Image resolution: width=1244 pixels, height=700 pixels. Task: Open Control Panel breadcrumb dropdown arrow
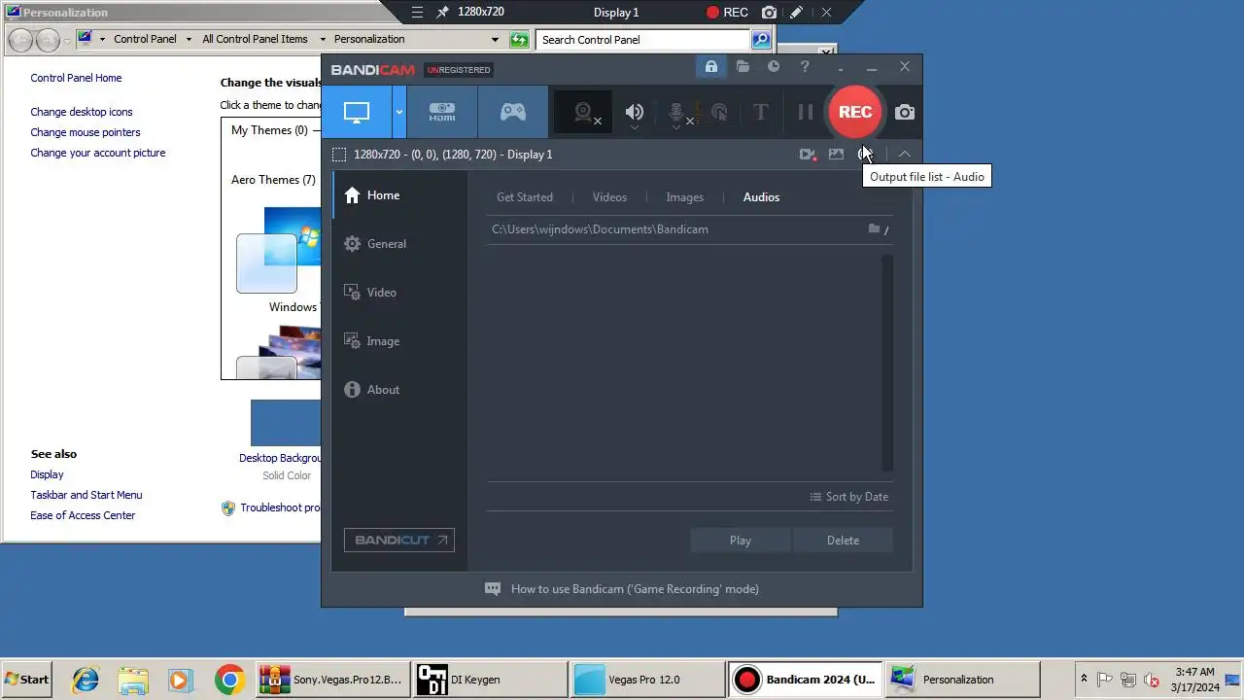click(189, 40)
